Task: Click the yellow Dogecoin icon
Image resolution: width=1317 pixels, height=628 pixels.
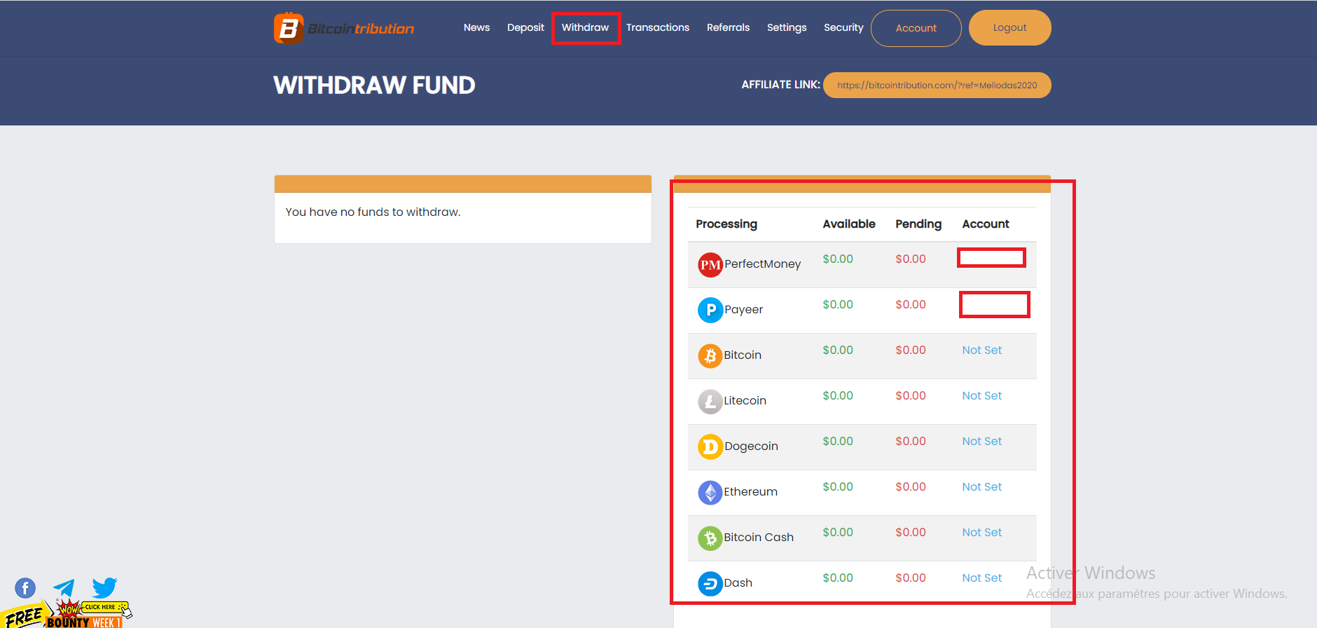Action: (x=710, y=446)
